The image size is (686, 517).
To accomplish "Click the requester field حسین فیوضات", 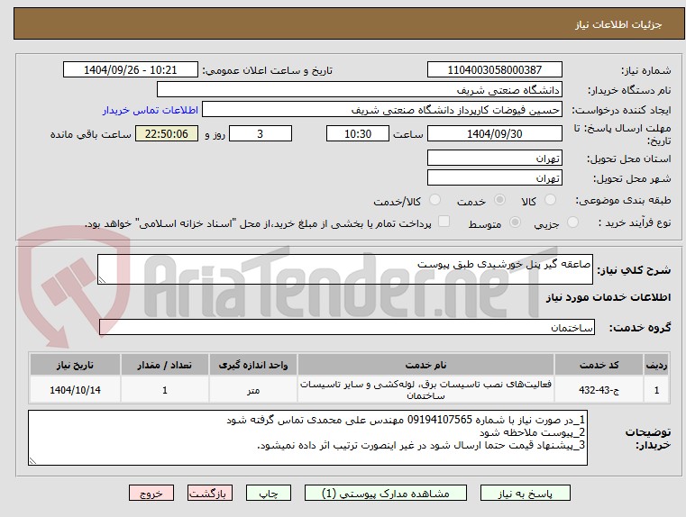I will pos(382,109).
